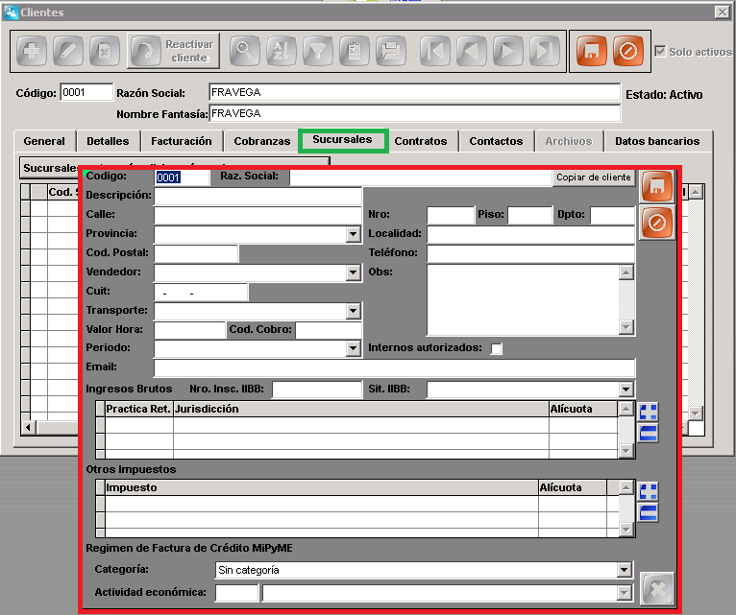Expand the Actividad económica dropdown
The image size is (736, 615).
[x=624, y=594]
